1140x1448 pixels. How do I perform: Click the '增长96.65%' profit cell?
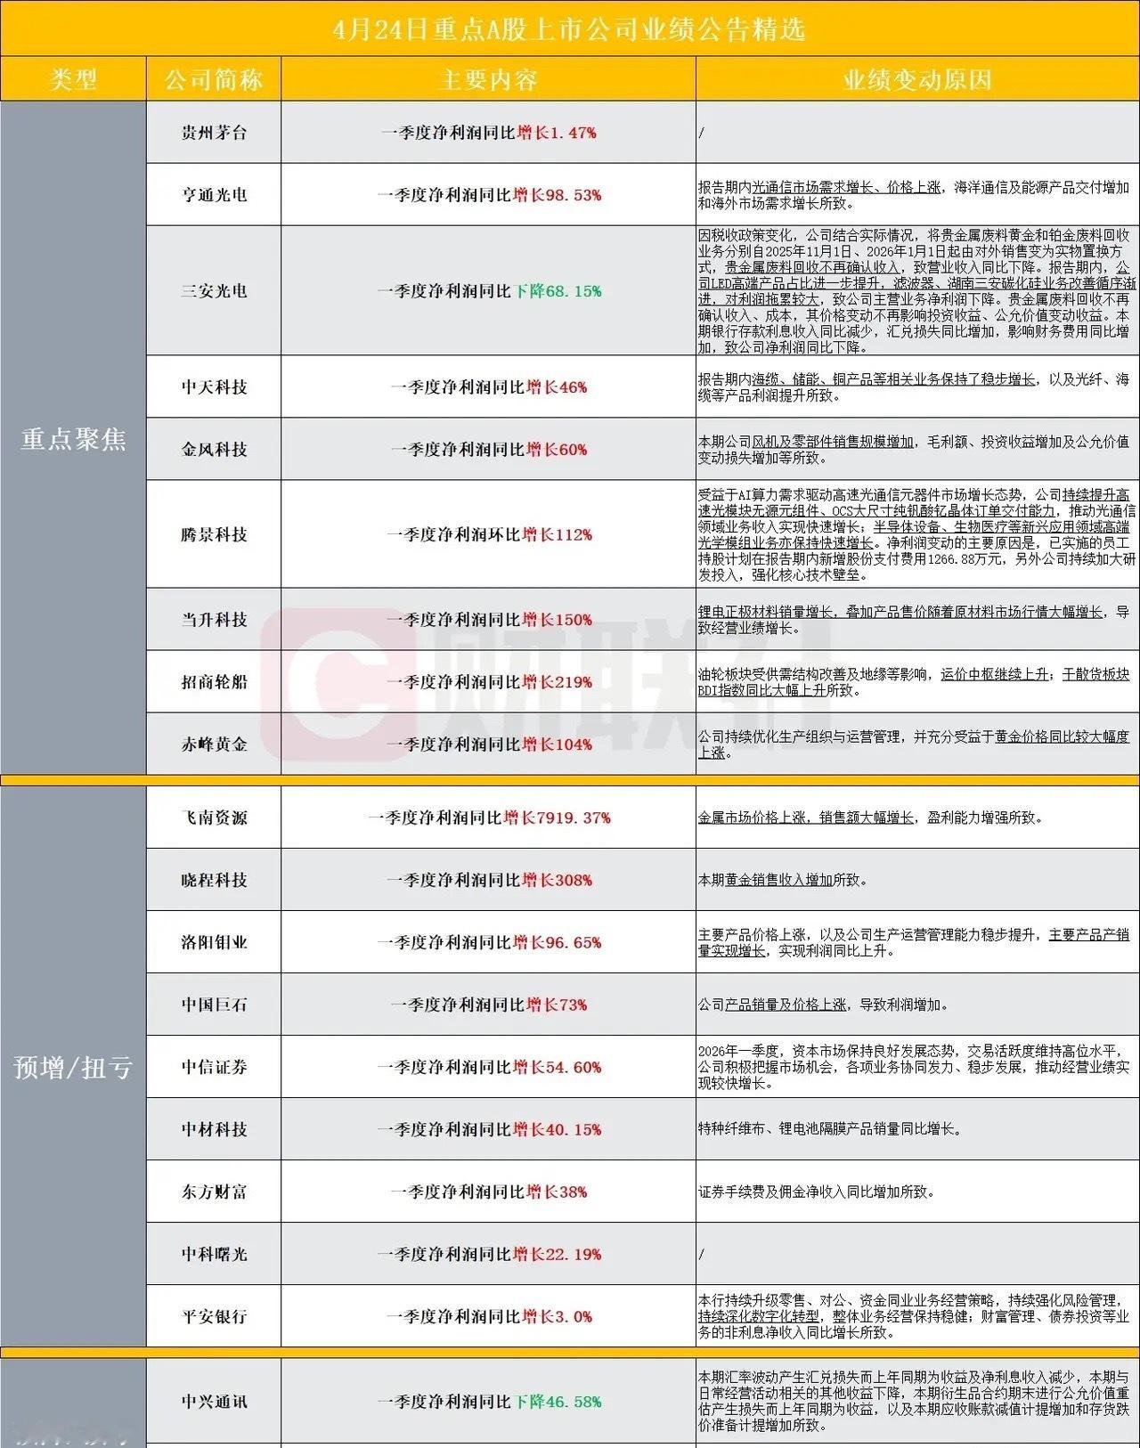pyautogui.click(x=488, y=942)
